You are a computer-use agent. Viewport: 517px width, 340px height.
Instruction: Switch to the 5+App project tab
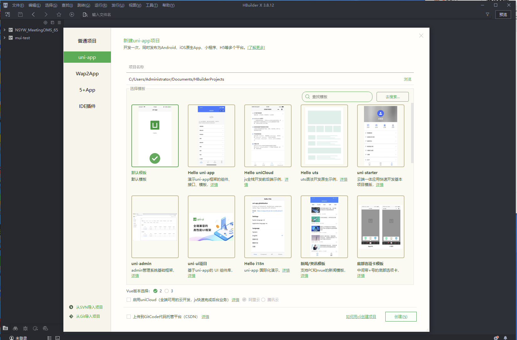(x=87, y=90)
